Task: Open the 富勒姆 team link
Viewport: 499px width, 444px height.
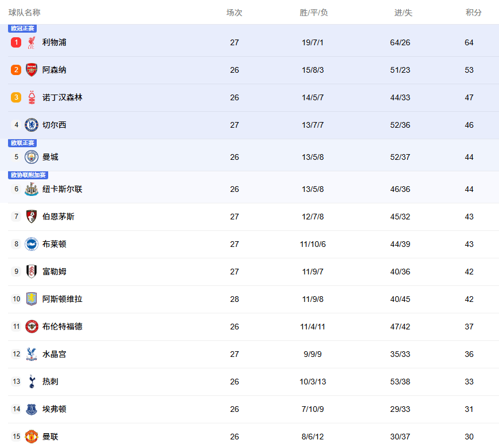Action: pyautogui.click(x=54, y=272)
